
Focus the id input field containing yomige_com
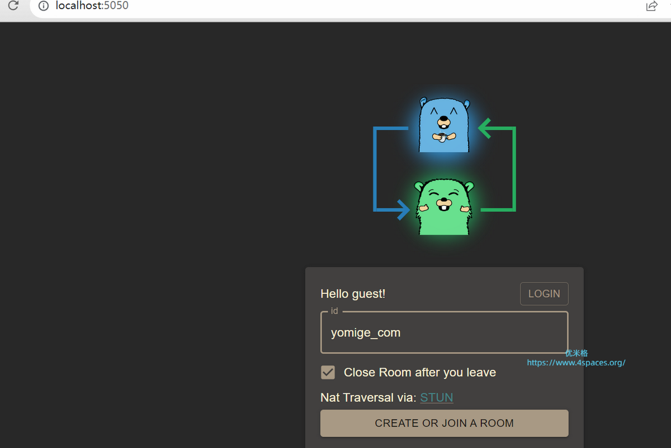[x=444, y=333]
